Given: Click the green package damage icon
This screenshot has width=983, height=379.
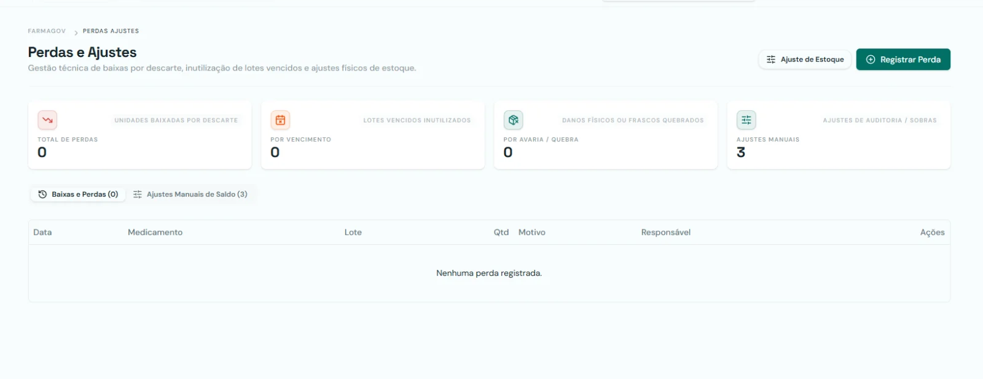Looking at the screenshot, I should click(x=513, y=120).
